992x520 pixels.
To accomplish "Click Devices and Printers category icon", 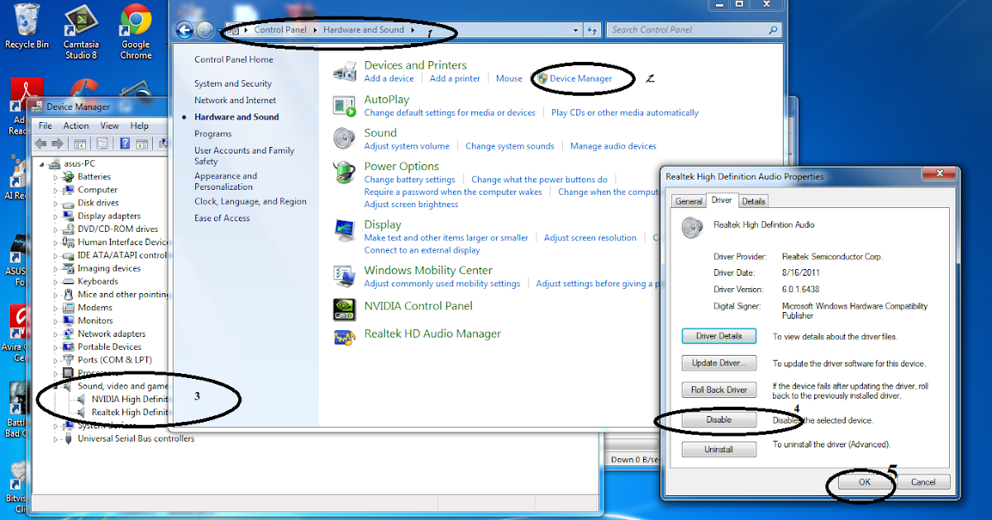I will pyautogui.click(x=344, y=72).
